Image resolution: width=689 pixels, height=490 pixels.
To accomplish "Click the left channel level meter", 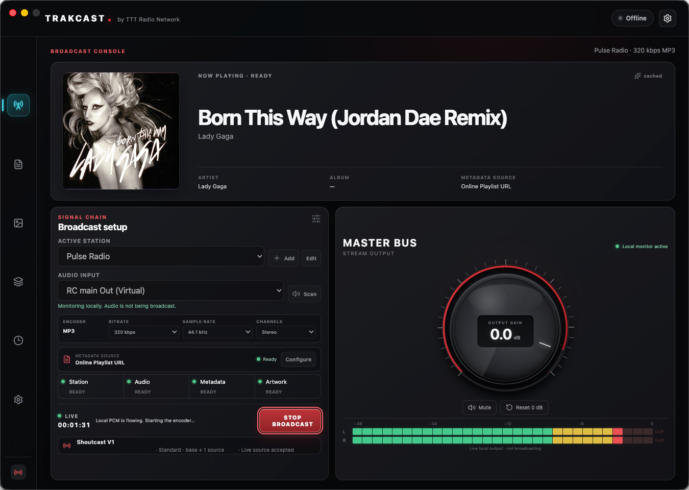I will (x=503, y=431).
